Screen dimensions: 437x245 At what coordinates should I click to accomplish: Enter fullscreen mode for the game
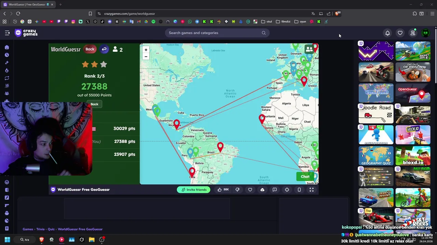click(311, 190)
